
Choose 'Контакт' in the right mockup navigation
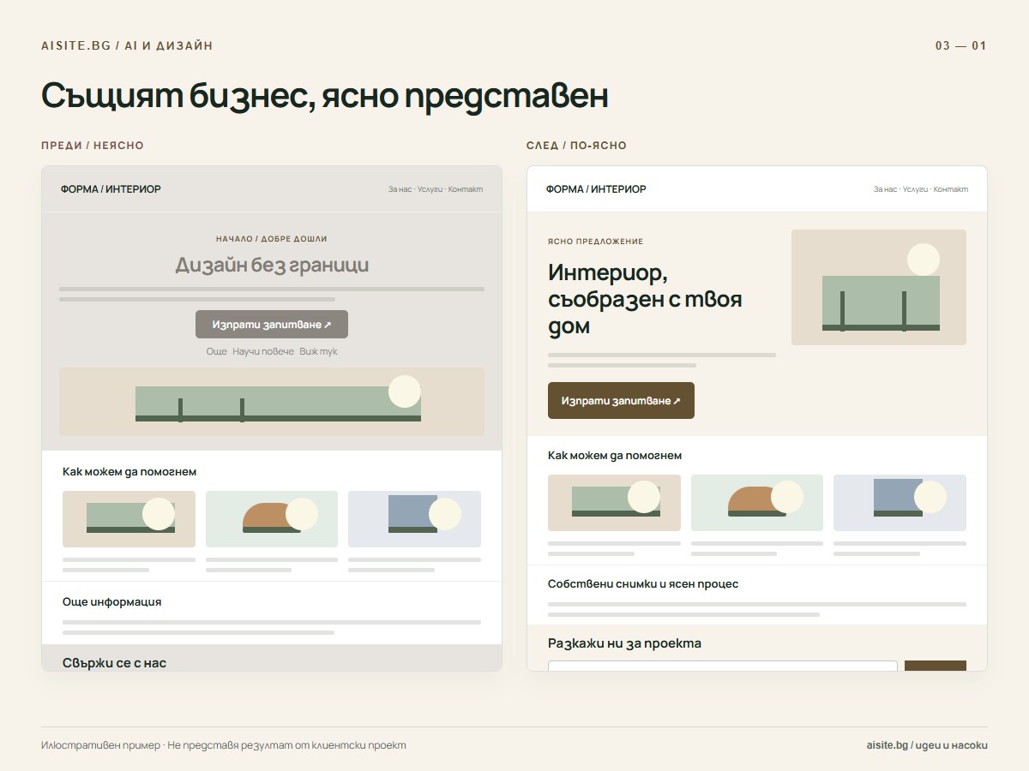click(x=951, y=189)
